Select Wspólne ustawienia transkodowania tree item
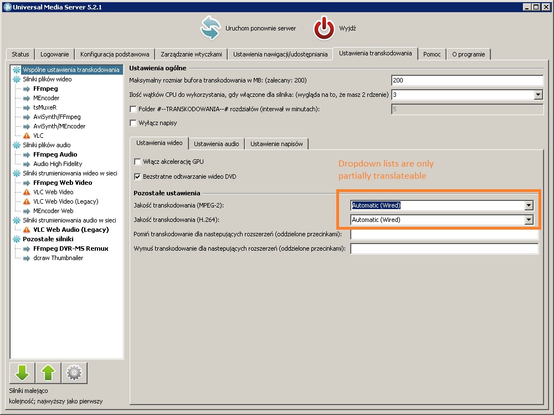This screenshot has height=415, width=554. [71, 70]
